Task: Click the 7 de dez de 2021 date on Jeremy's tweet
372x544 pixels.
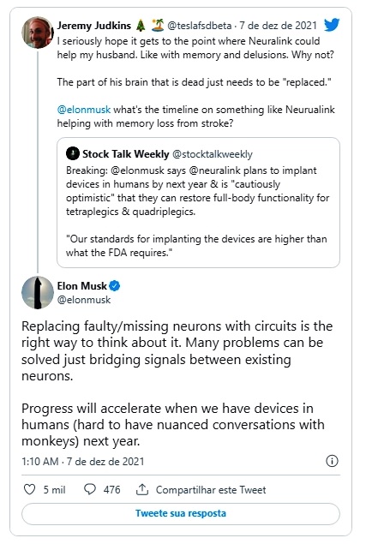Action: click(278, 26)
